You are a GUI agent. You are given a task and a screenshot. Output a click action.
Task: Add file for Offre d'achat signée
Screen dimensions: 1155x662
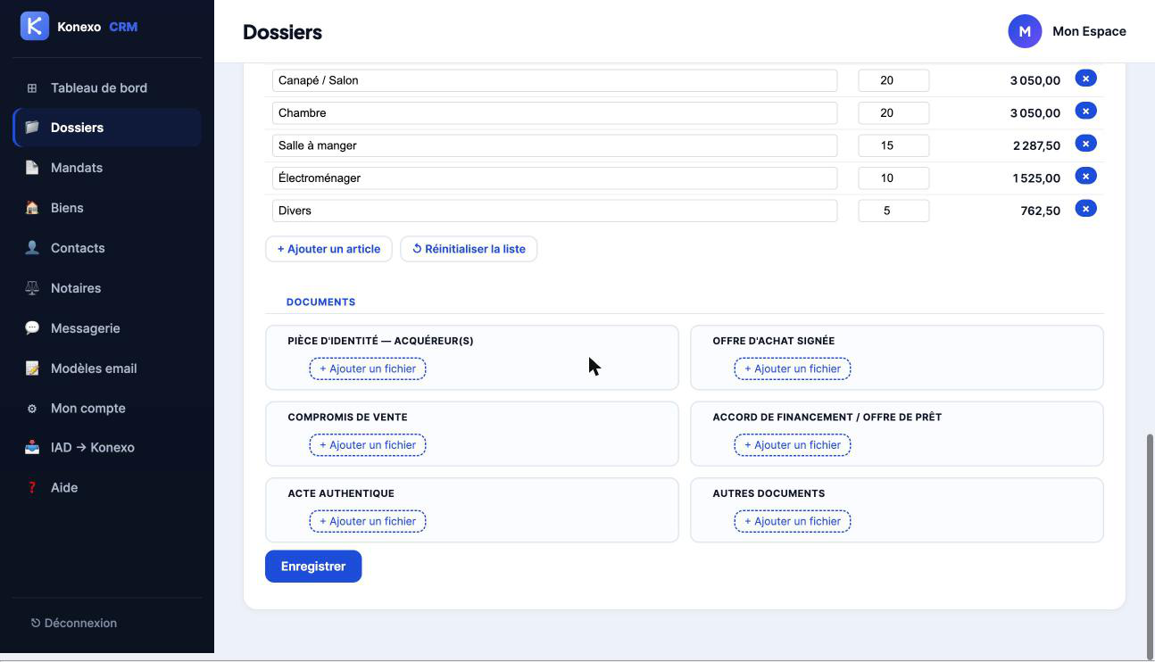[793, 368]
